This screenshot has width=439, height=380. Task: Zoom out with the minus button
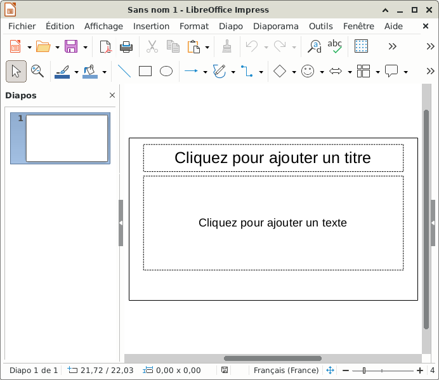[346, 370]
